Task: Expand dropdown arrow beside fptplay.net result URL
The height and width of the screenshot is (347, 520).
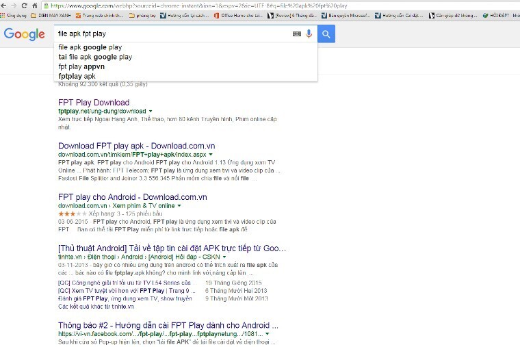Action: point(151,111)
